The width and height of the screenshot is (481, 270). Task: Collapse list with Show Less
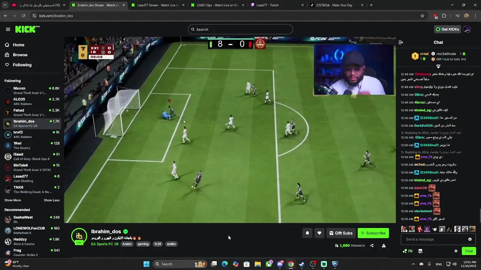(51, 200)
